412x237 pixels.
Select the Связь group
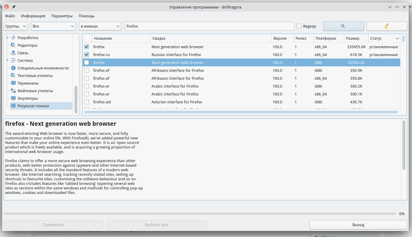pyautogui.click(x=23, y=53)
